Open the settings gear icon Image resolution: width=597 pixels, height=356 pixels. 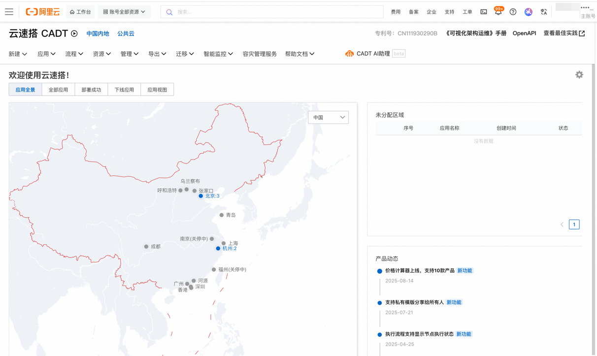[579, 75]
